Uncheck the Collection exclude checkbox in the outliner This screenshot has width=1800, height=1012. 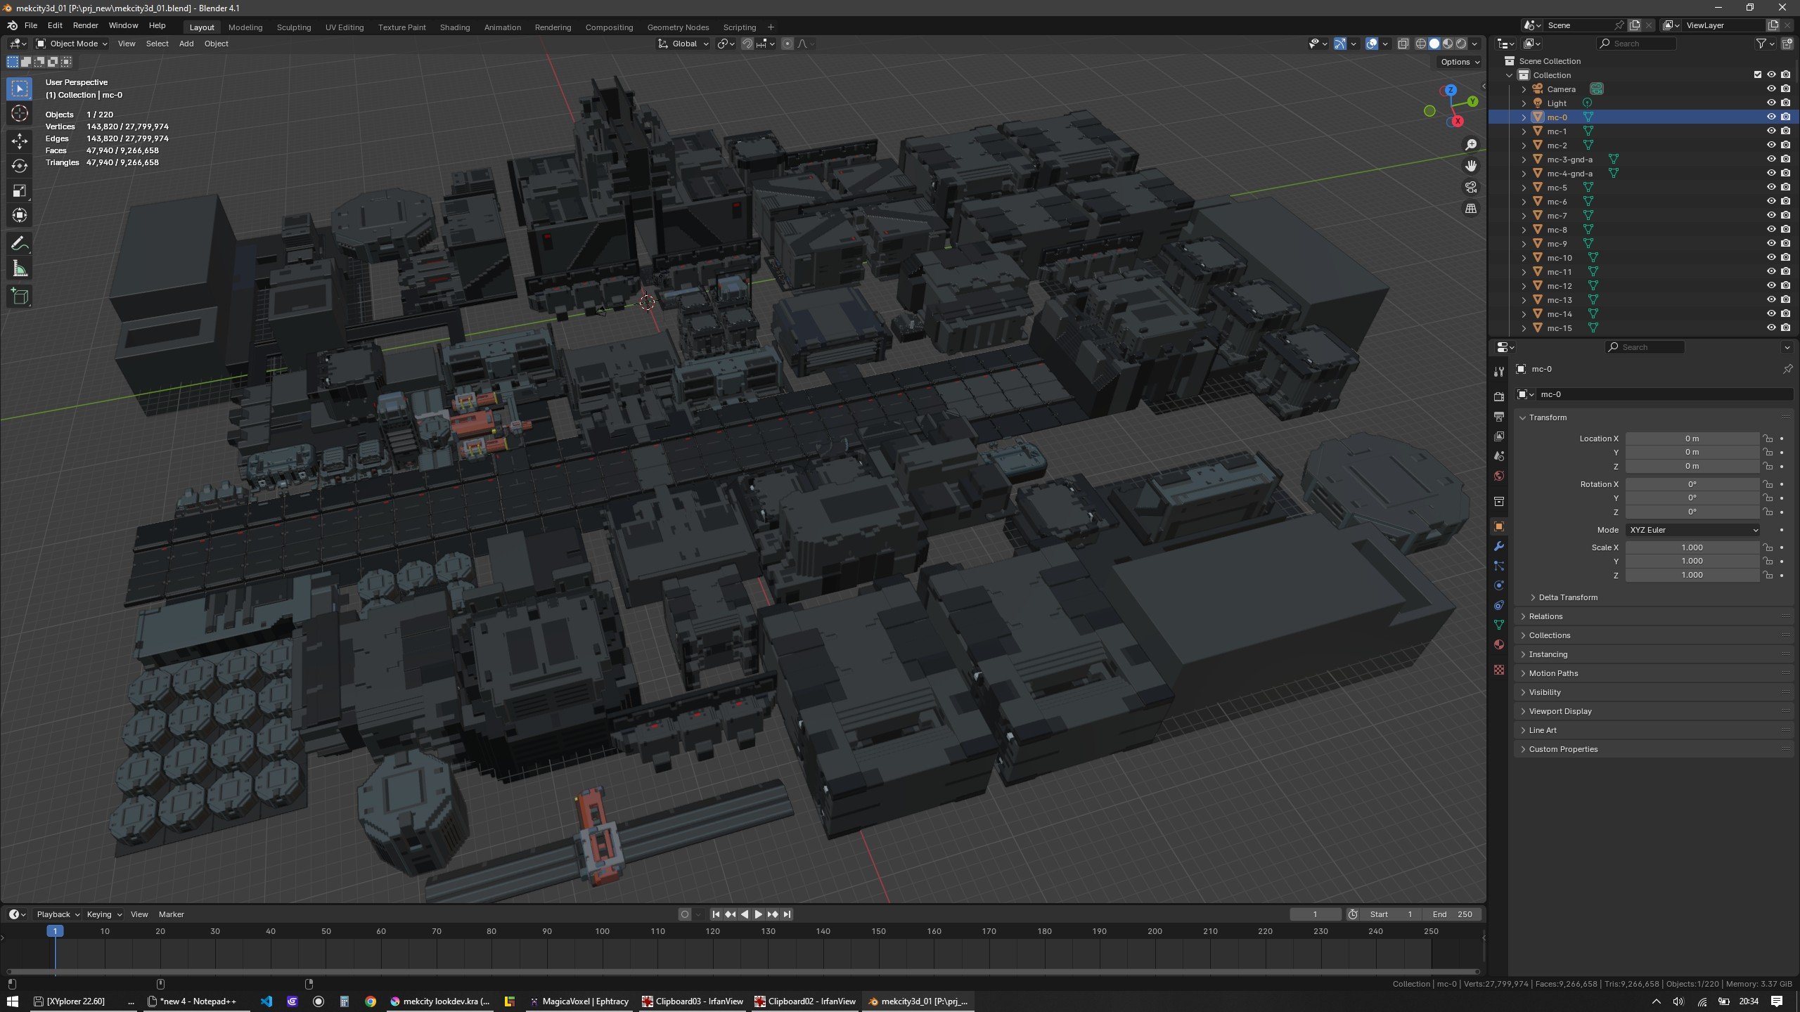(x=1757, y=75)
